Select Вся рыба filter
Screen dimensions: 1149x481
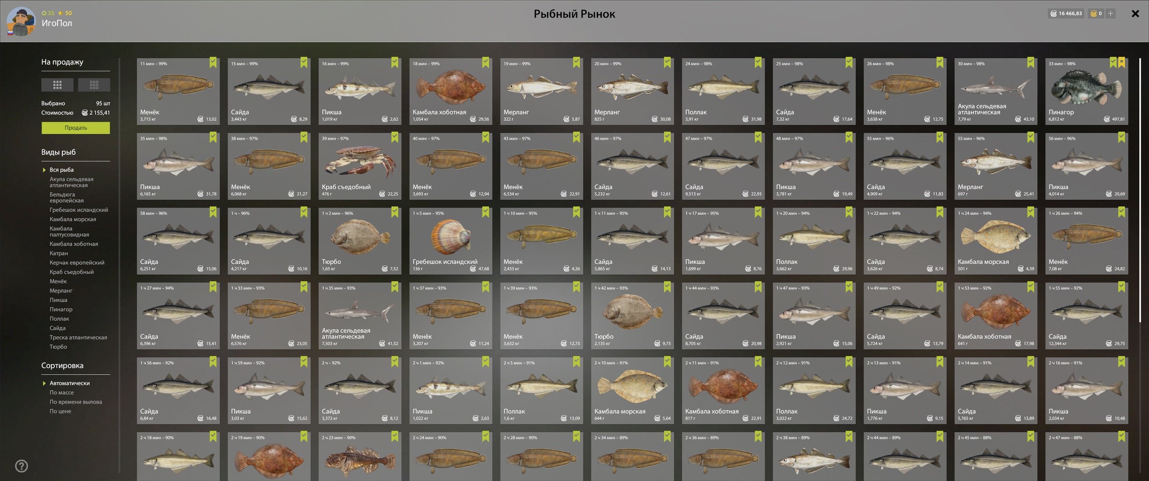(x=61, y=170)
